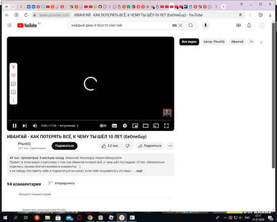Open the YouTube hamburger guide menu

coord(9,26)
